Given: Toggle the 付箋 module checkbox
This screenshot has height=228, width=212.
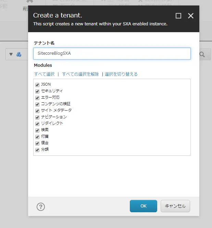Looking at the screenshot, I should tap(37, 137).
